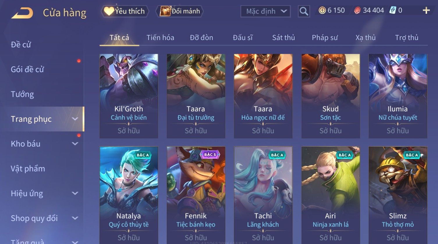This screenshot has width=438, height=244.
Task: Tap the gold coin balance icon
Action: point(322,10)
